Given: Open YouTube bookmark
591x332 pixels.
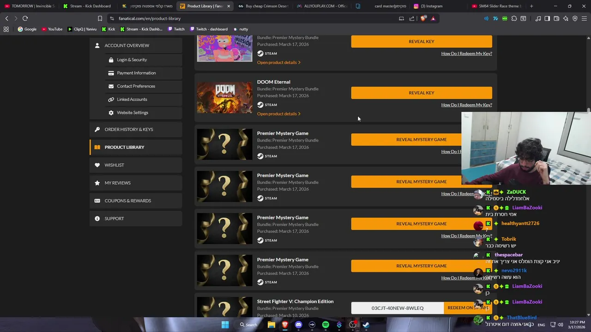Looking at the screenshot, I should click(x=52, y=29).
